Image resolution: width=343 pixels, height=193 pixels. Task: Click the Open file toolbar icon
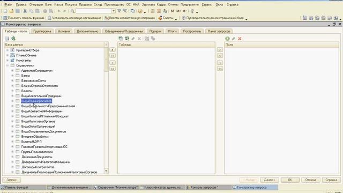click(11, 11)
